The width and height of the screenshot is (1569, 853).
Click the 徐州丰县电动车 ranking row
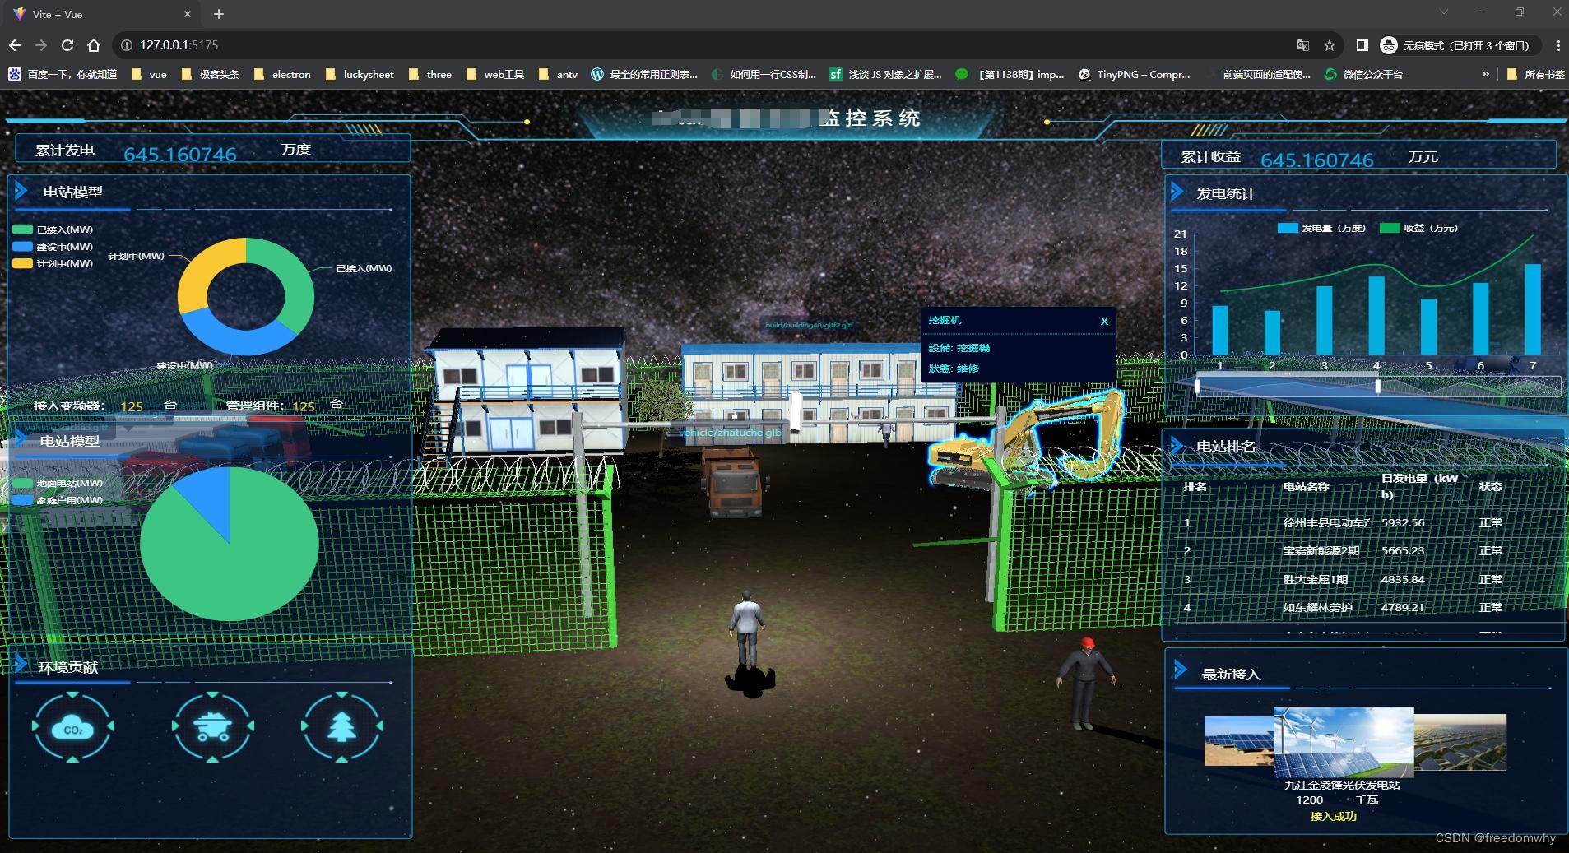(1362, 522)
